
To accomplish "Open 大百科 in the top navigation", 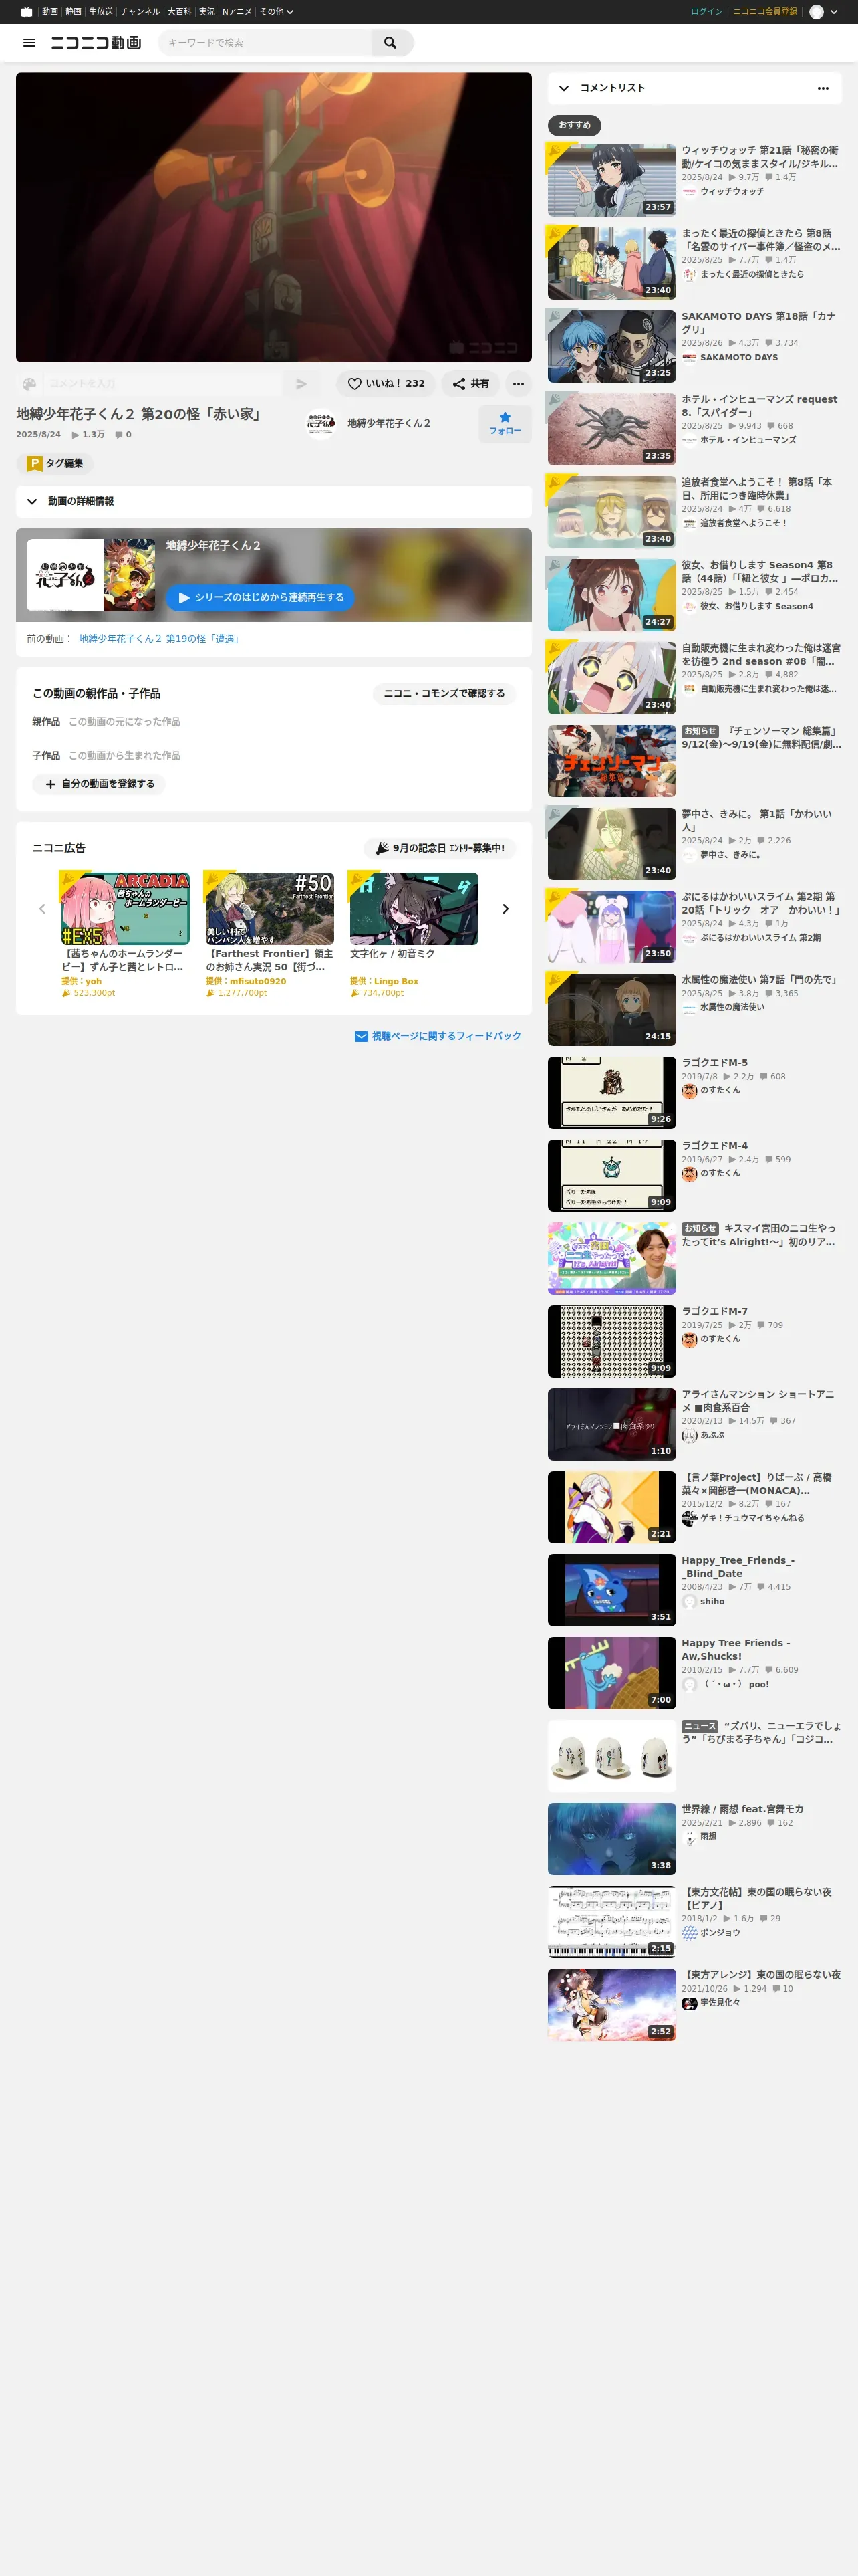I will tap(179, 12).
